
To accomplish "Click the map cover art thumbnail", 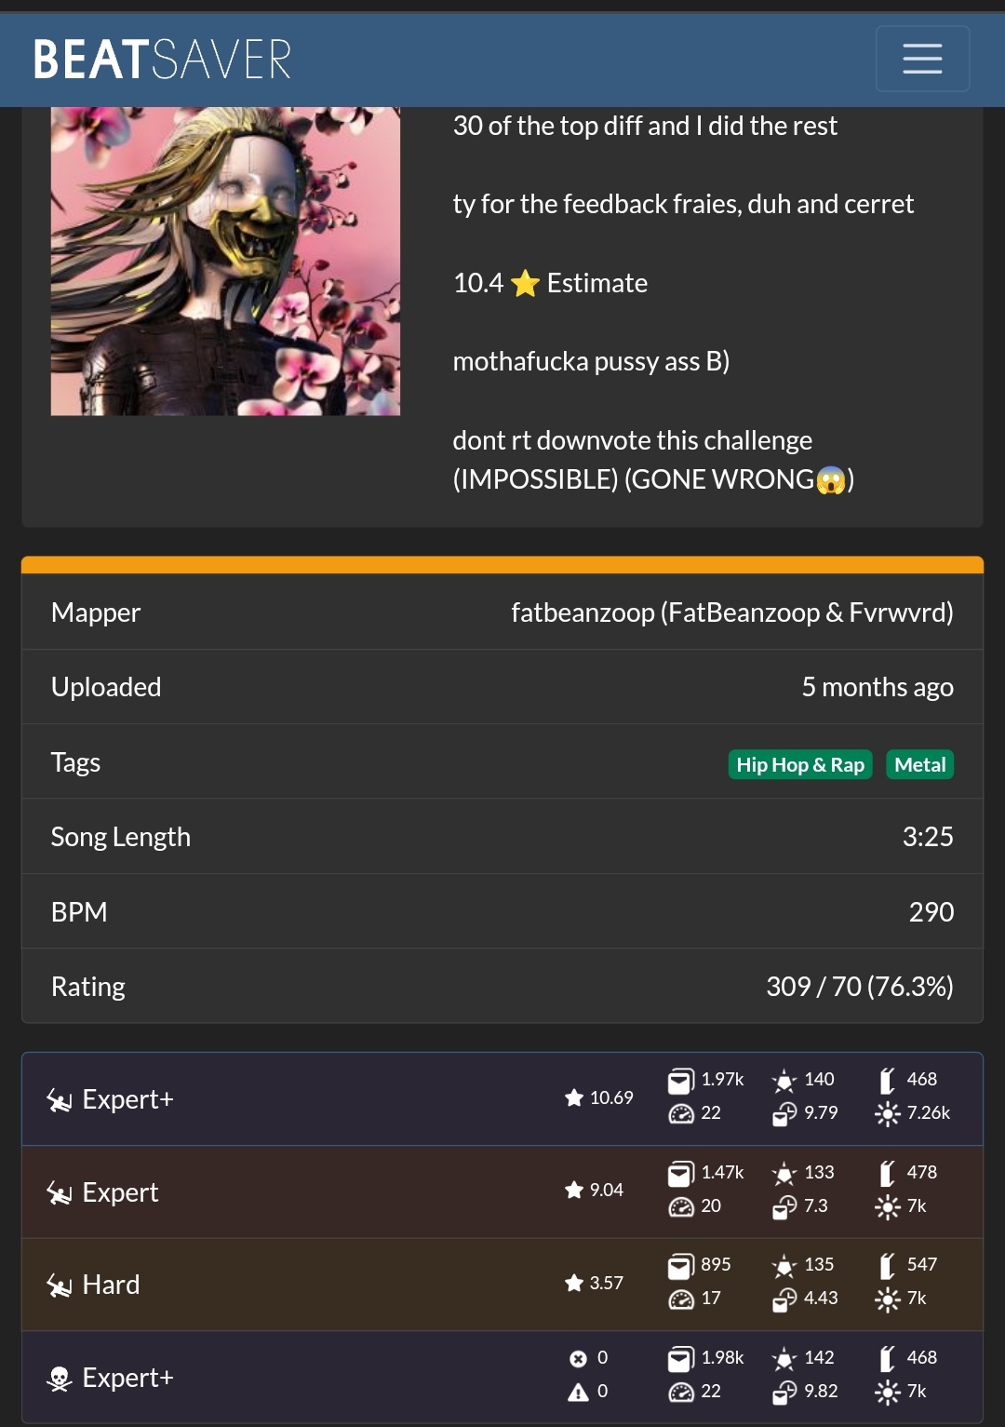I will click(225, 261).
